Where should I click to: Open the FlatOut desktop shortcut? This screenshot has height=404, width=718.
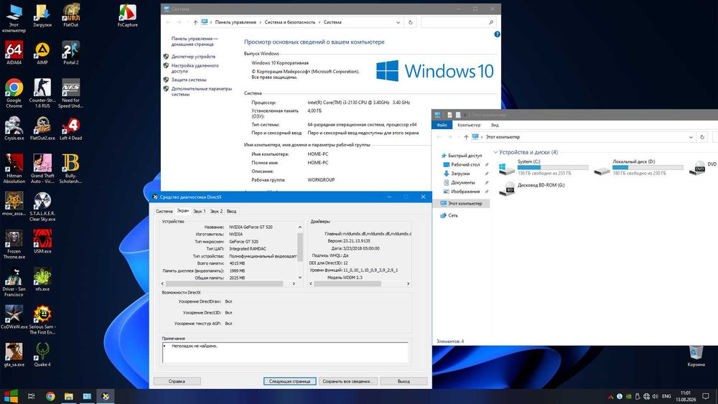click(x=70, y=15)
